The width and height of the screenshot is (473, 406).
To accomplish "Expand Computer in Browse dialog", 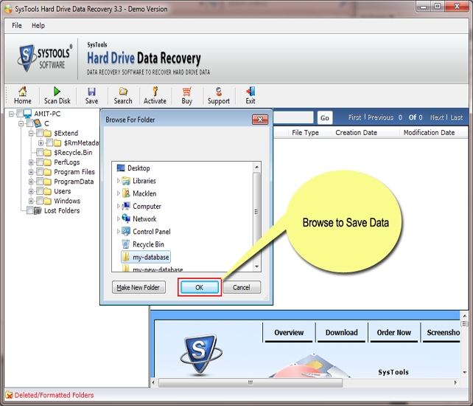I will tap(118, 206).
